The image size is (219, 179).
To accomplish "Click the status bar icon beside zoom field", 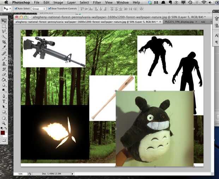I will (x=30, y=174).
